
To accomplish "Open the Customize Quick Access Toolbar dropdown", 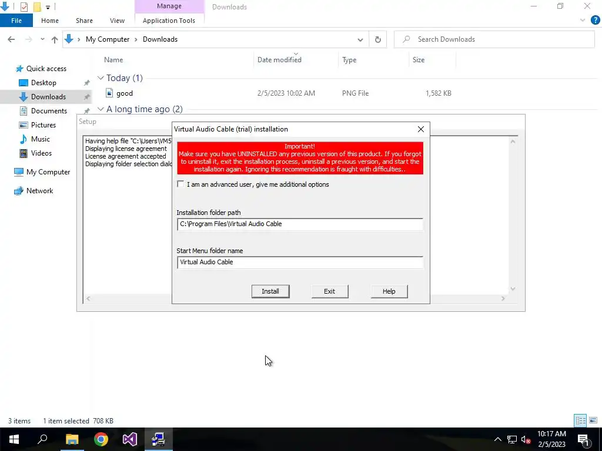I will (48, 7).
